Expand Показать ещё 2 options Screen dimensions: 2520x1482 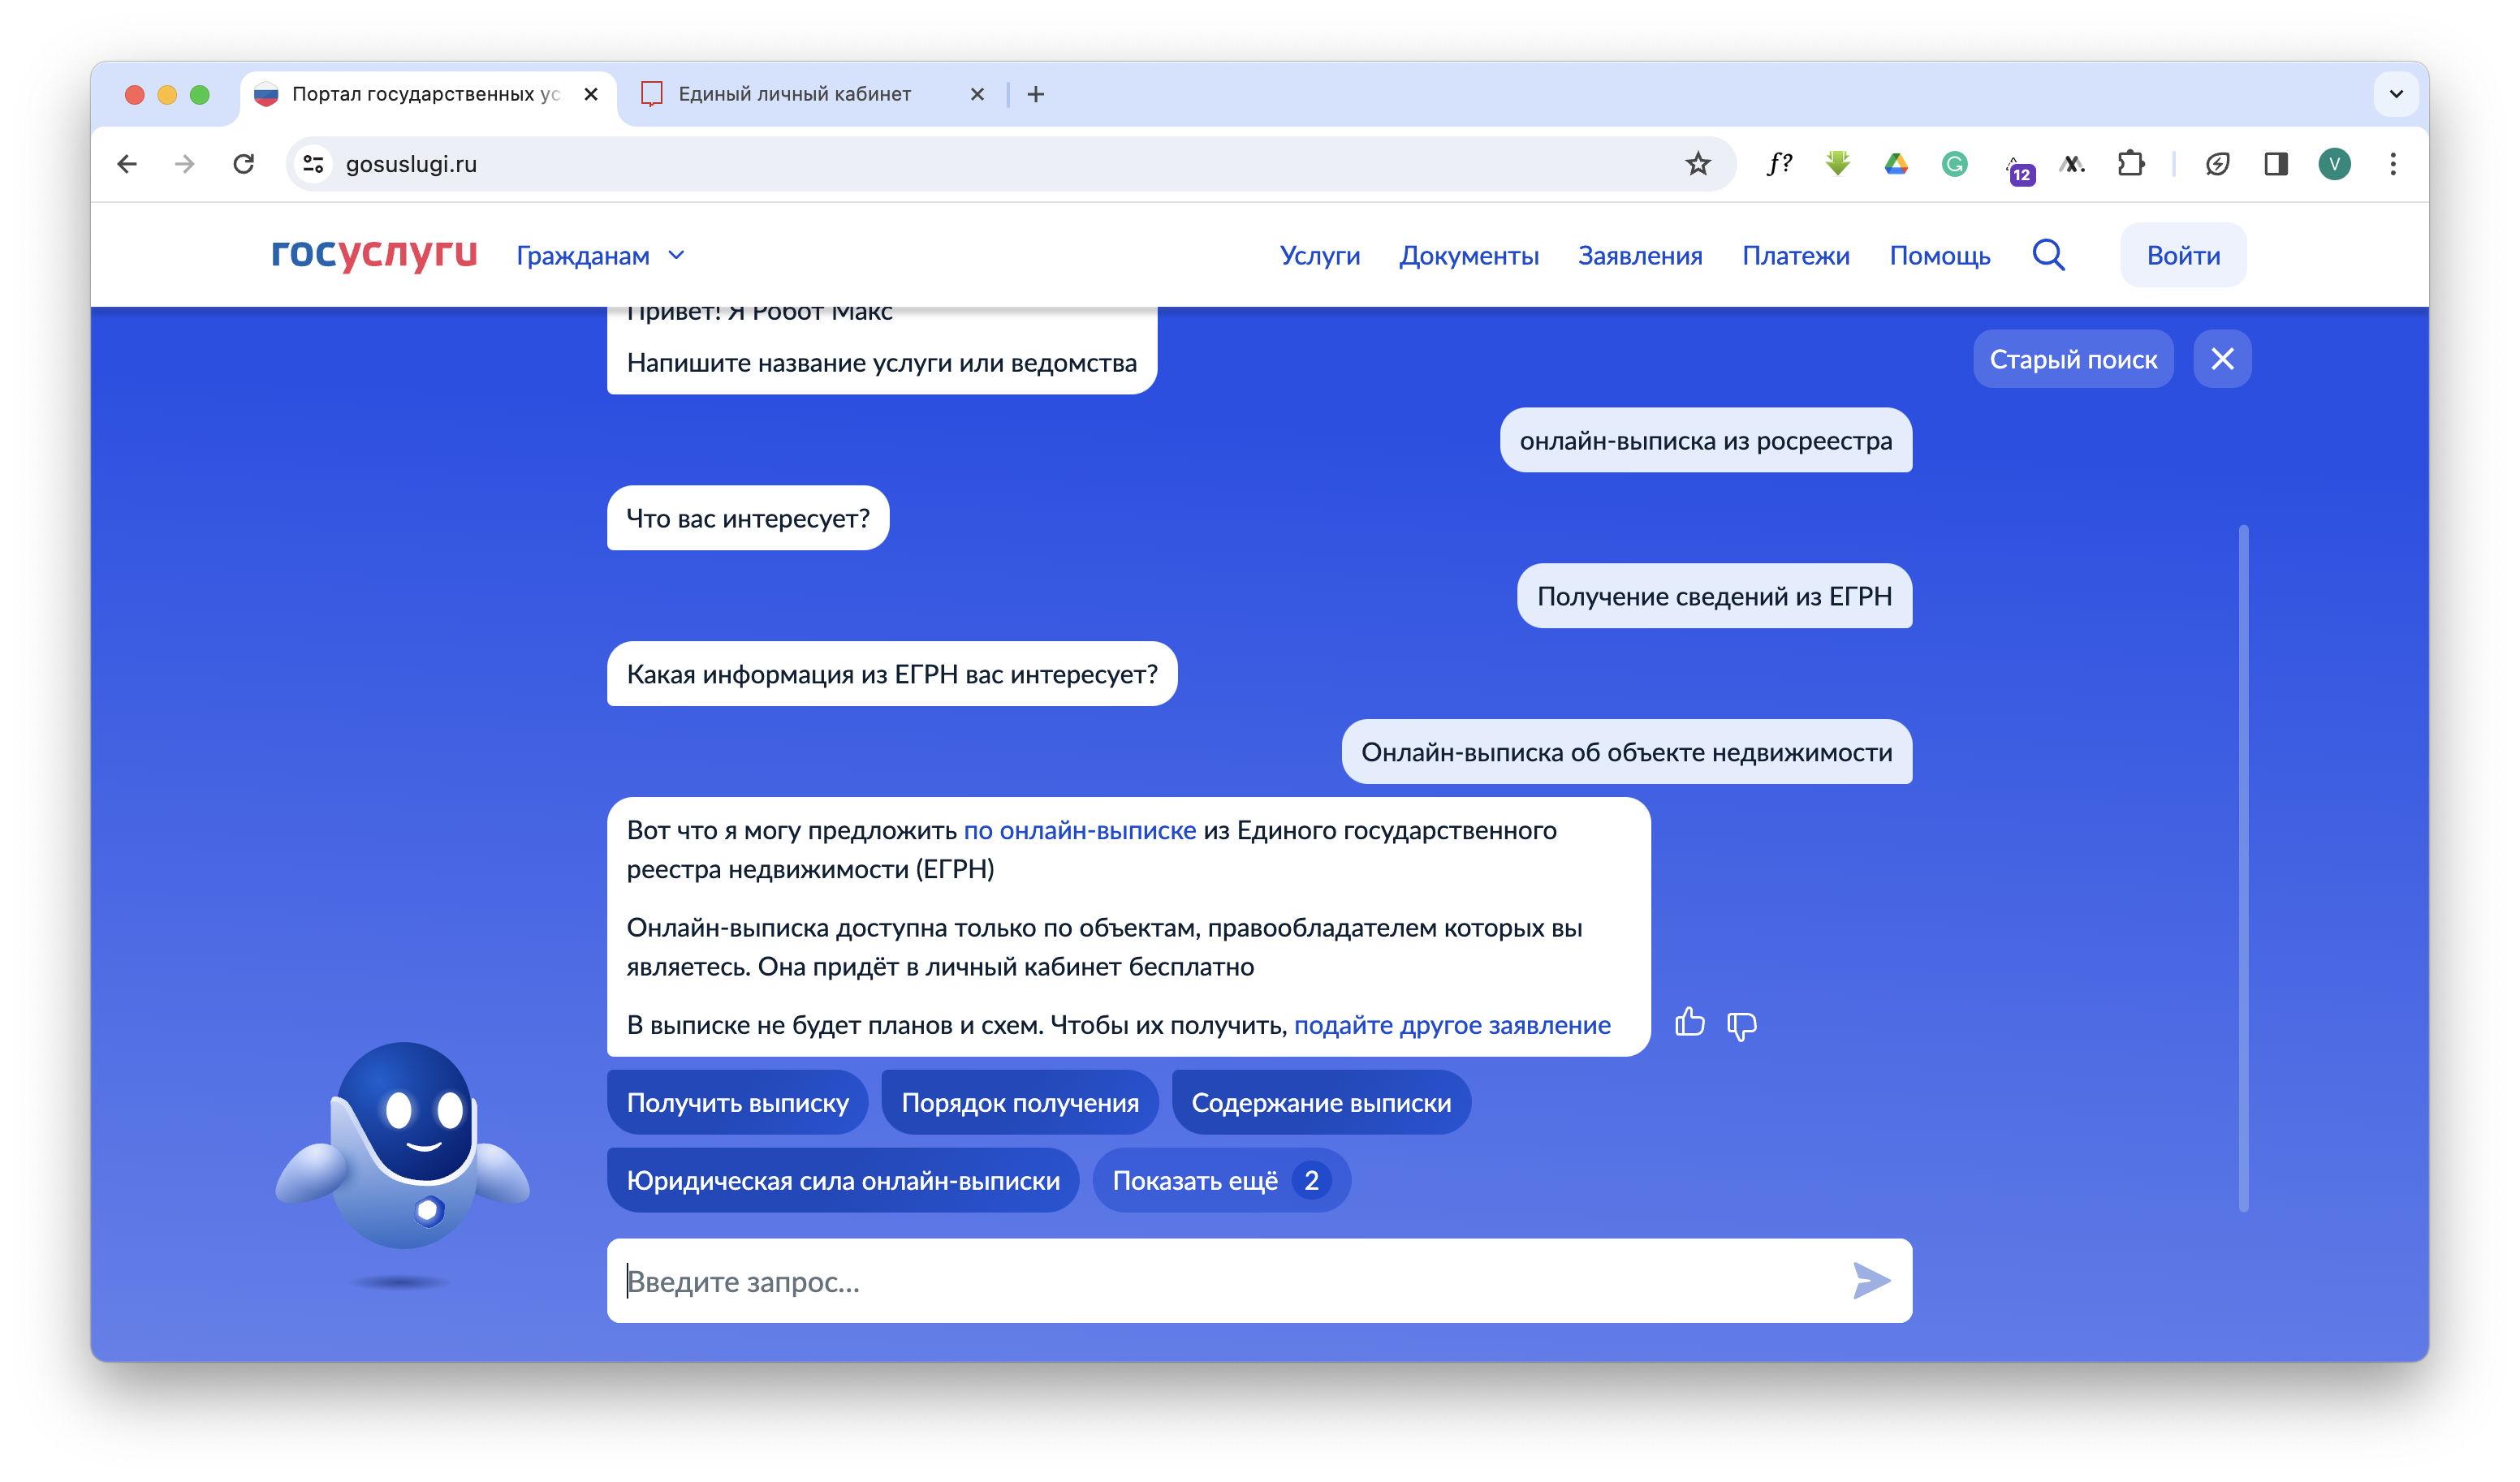[1221, 1181]
